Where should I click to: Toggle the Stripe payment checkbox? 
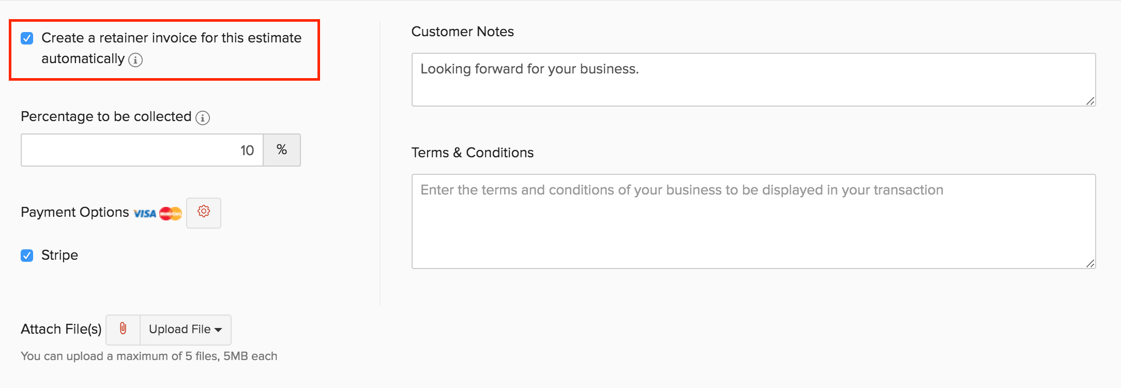pyautogui.click(x=27, y=255)
